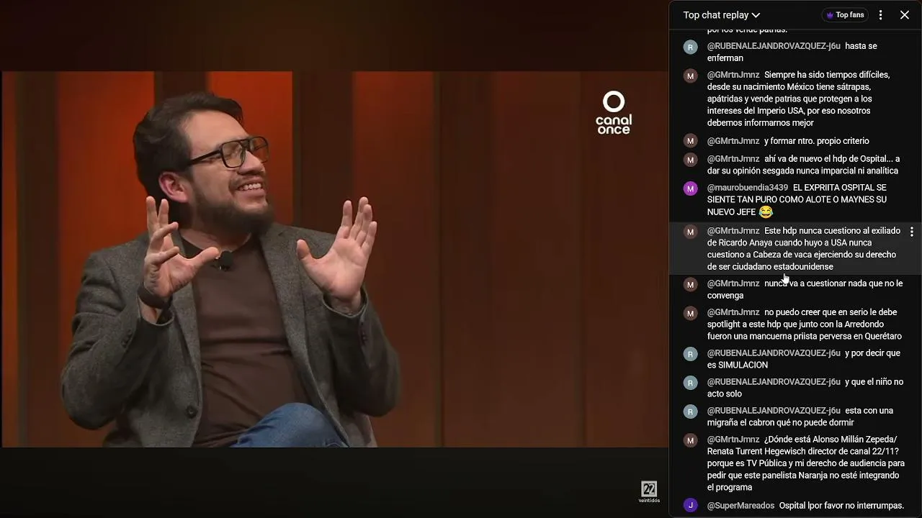Open the @SuperMareados purple J avatar

pyautogui.click(x=691, y=505)
